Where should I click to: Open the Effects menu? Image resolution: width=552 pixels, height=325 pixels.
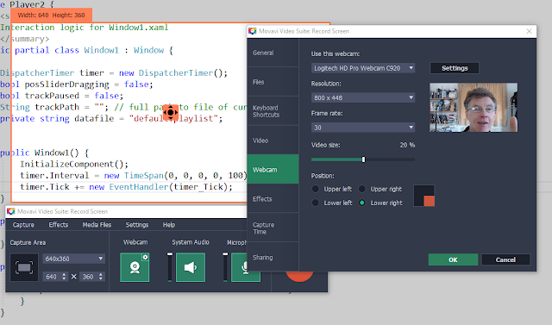coord(59,225)
